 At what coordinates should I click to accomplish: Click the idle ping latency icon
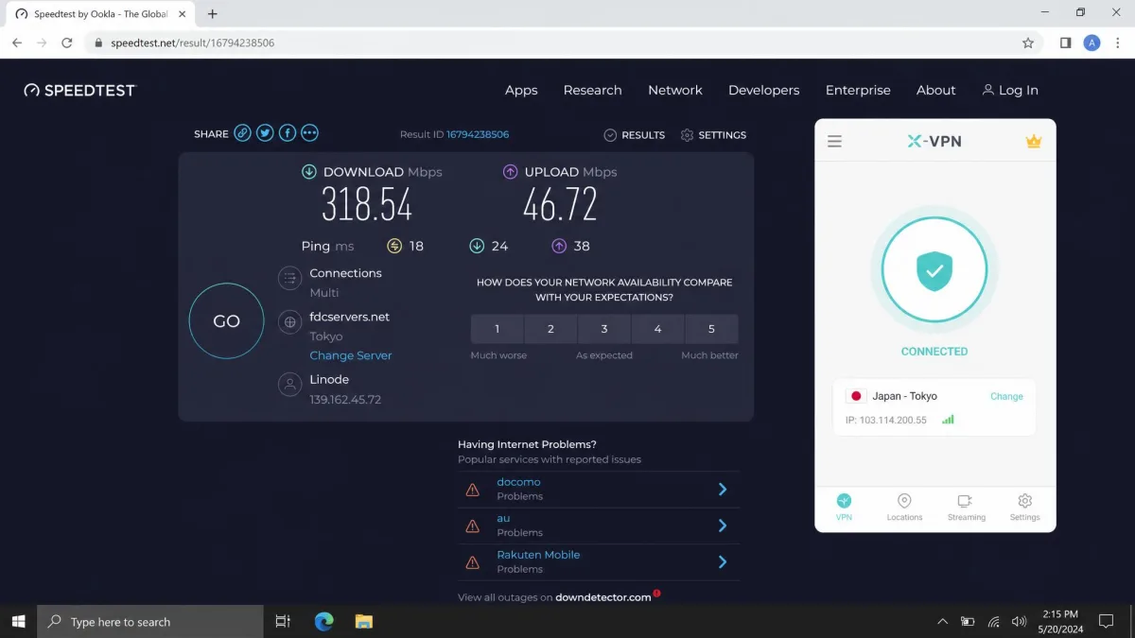394,246
